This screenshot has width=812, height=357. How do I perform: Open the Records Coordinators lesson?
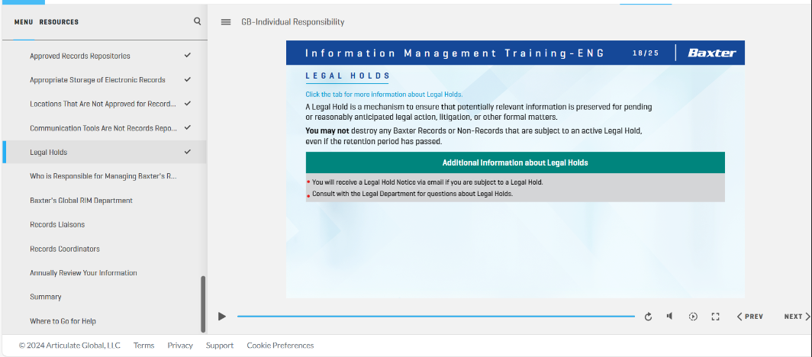105,249
